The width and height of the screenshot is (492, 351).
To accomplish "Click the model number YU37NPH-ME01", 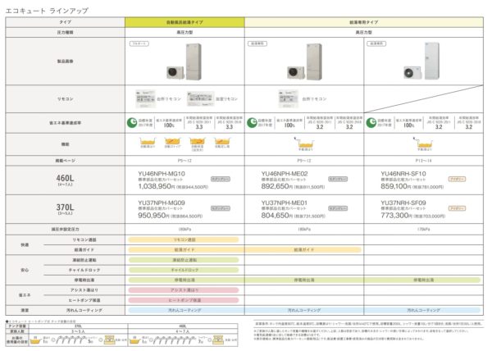I will 285,203.
